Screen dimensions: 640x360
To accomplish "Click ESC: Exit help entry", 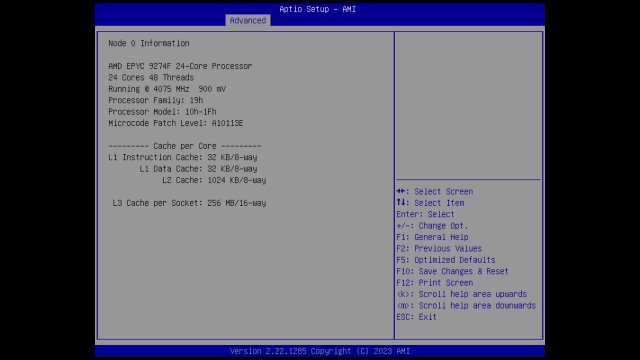I will pyautogui.click(x=416, y=317).
